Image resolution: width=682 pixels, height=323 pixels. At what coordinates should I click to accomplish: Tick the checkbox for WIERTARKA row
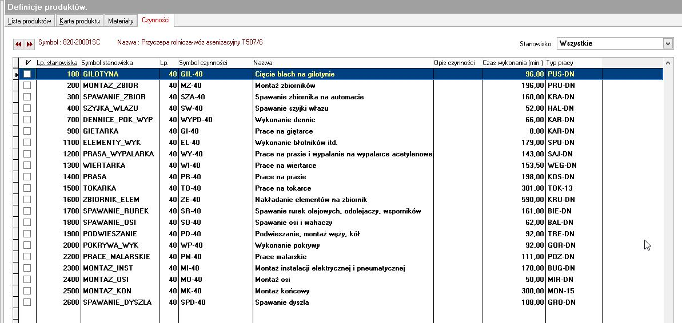point(27,165)
